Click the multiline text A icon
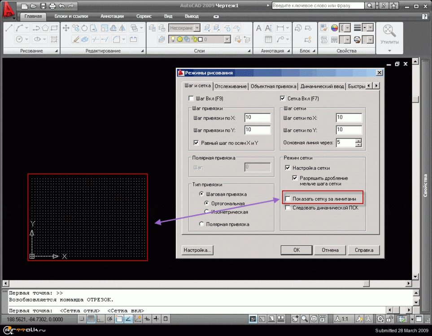This screenshot has height=336, width=432. tap(259, 28)
